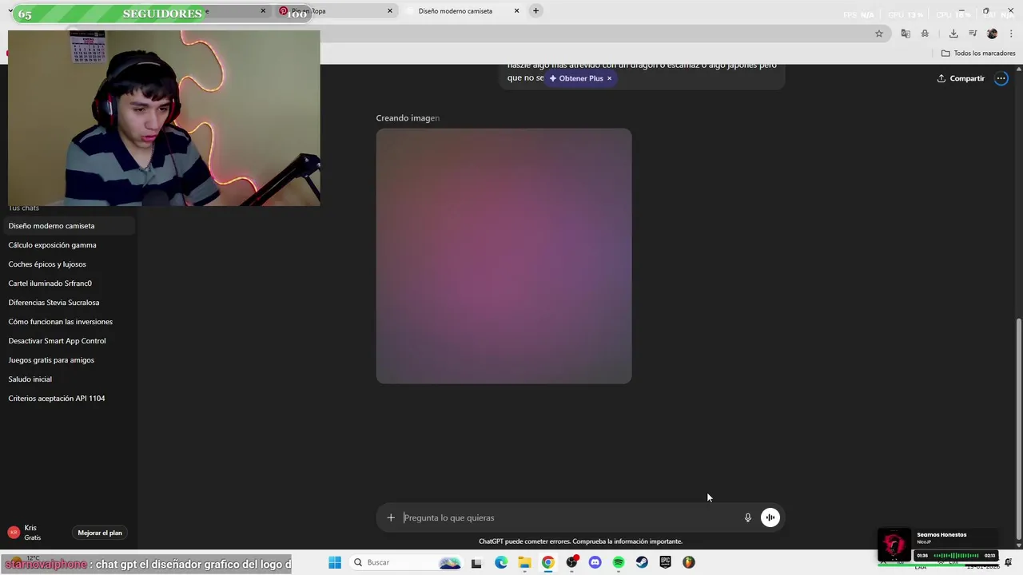This screenshot has width=1023, height=575.
Task: Open chat 'Cálculo exposición gamma'
Action: (x=68, y=245)
